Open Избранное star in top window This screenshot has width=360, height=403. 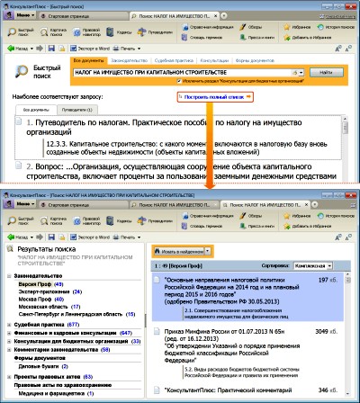[297, 27]
